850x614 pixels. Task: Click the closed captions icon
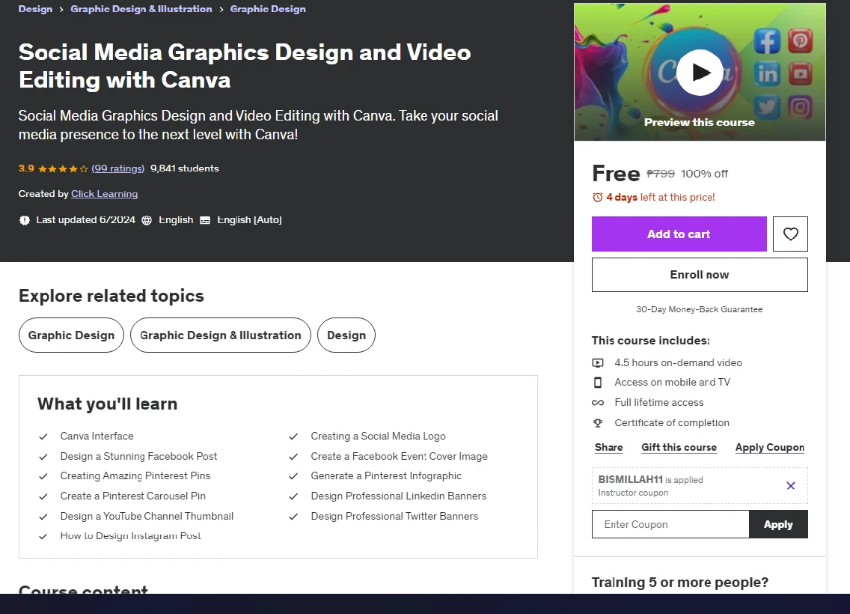(205, 220)
